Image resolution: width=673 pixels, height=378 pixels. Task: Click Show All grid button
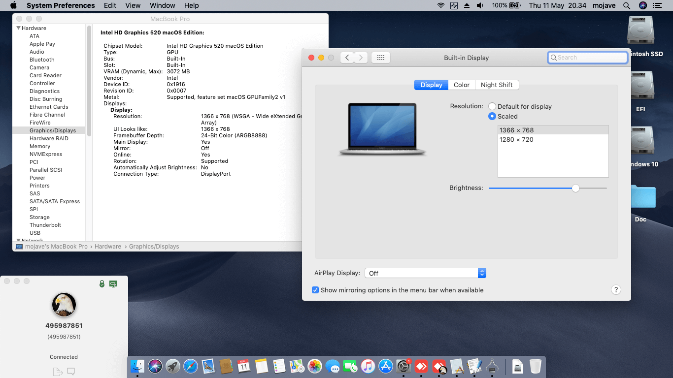[381, 58]
